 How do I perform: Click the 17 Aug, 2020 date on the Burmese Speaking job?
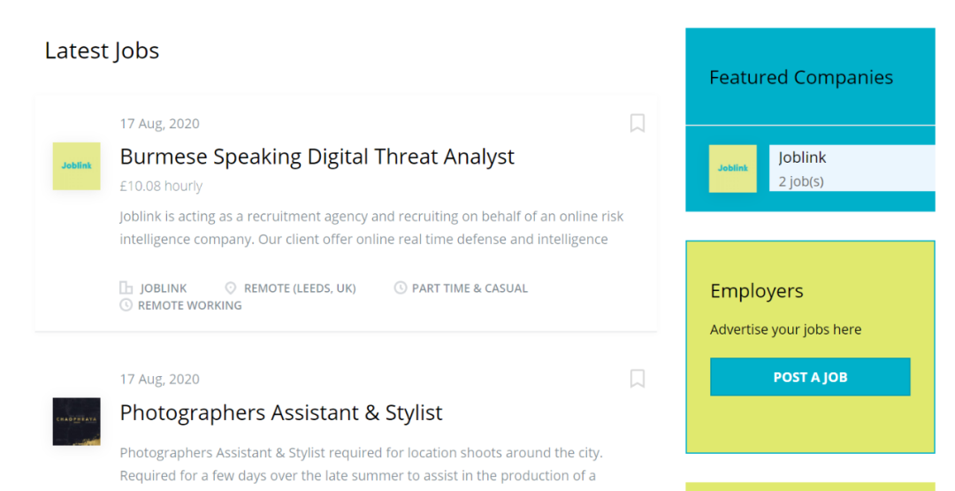point(159,124)
